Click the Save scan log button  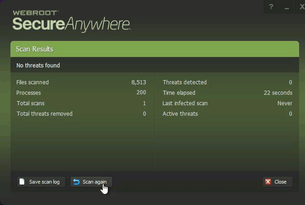(41, 182)
